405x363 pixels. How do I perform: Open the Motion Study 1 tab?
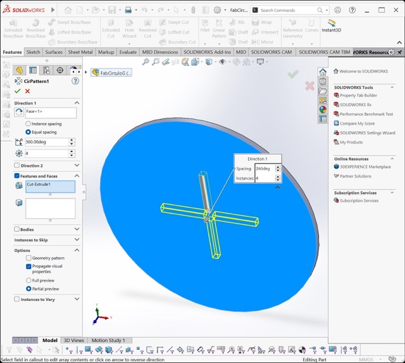(x=108, y=340)
